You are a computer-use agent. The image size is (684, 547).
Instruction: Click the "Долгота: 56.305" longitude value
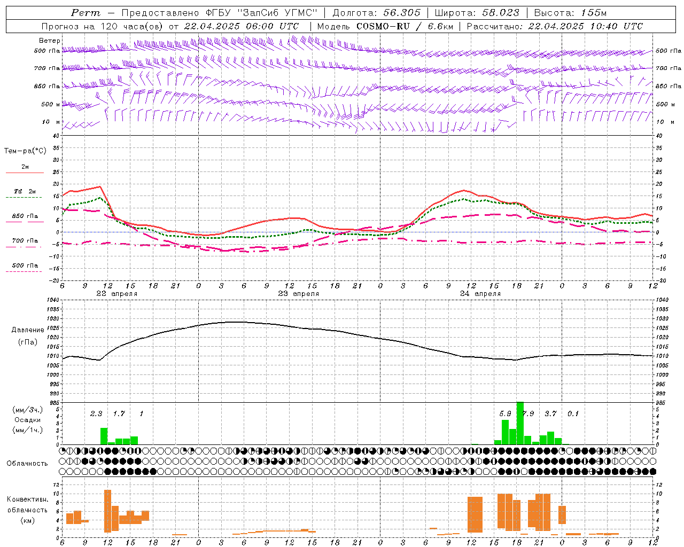point(377,13)
